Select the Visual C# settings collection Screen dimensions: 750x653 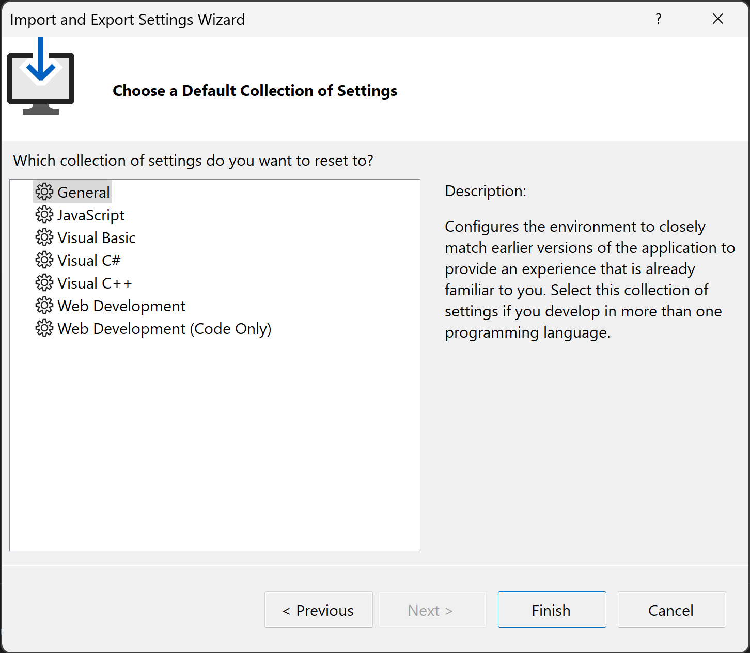point(89,260)
